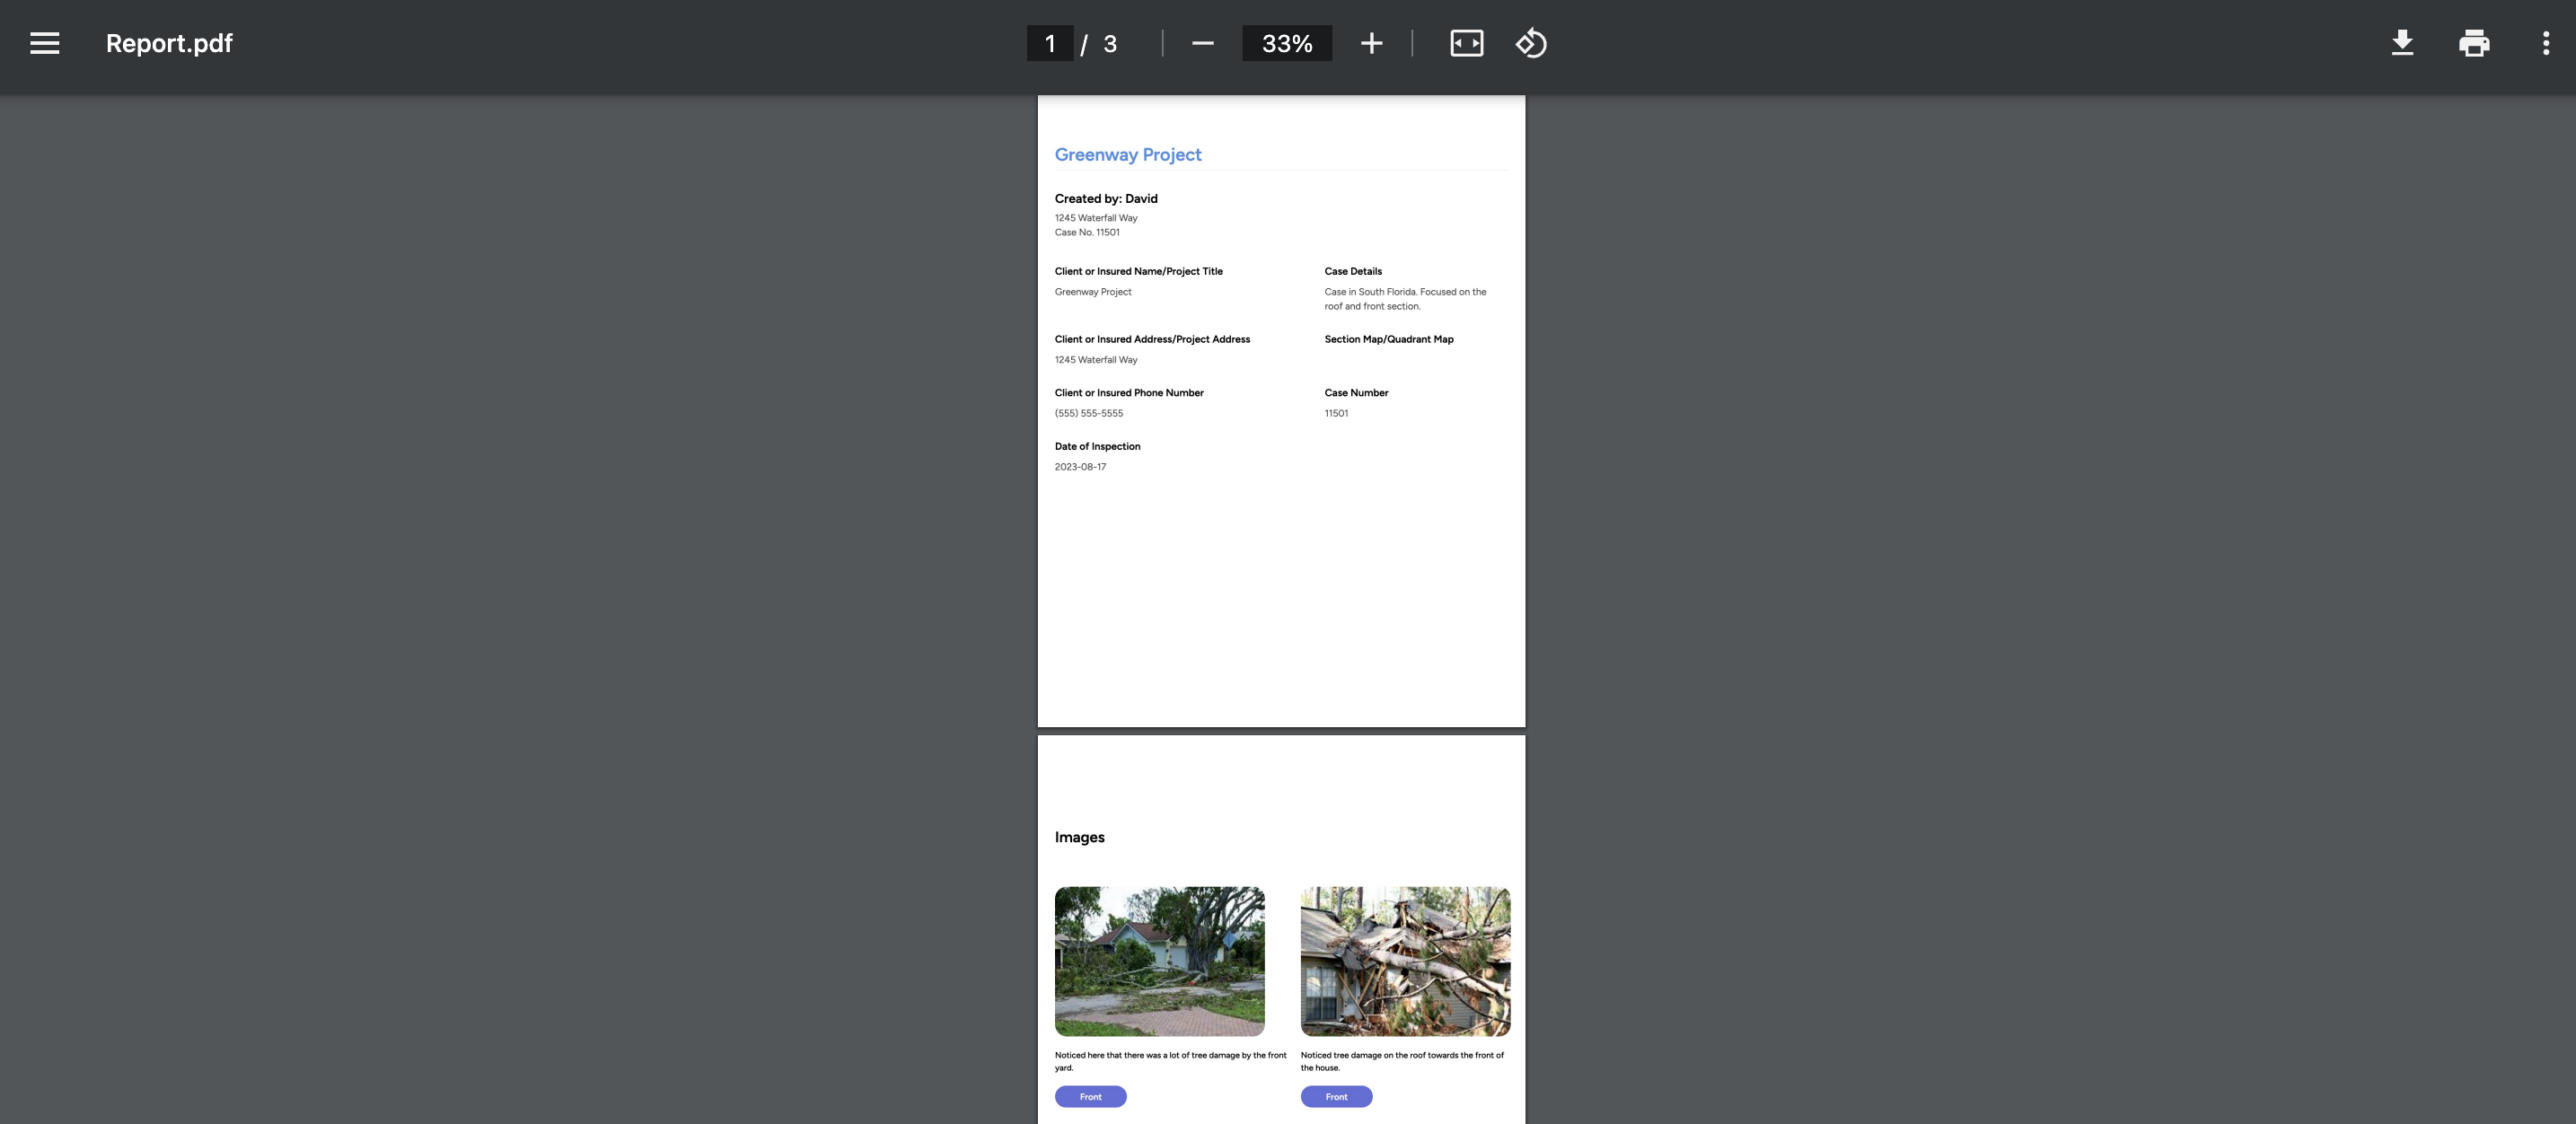Click the second Front tag button
The width and height of the screenshot is (2576, 1124).
pyautogui.click(x=1336, y=1097)
